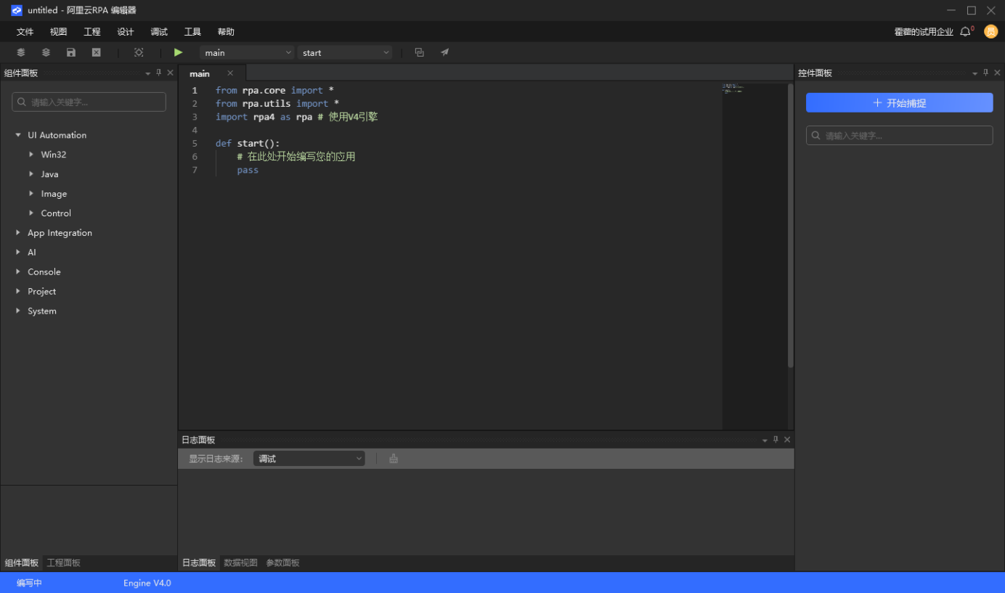Viewport: 1005px width, 593px height.
Task: Click the paper-plane publish icon
Action: (x=444, y=52)
